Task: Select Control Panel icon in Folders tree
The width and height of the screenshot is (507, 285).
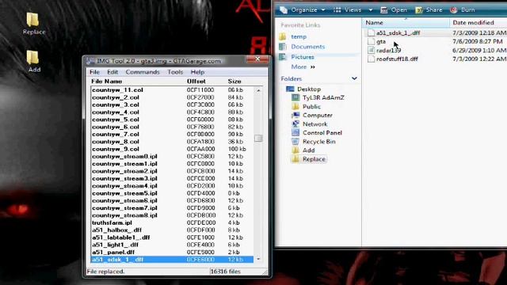Action: coord(295,132)
